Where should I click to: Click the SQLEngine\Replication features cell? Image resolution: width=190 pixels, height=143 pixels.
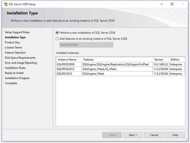point(117,64)
